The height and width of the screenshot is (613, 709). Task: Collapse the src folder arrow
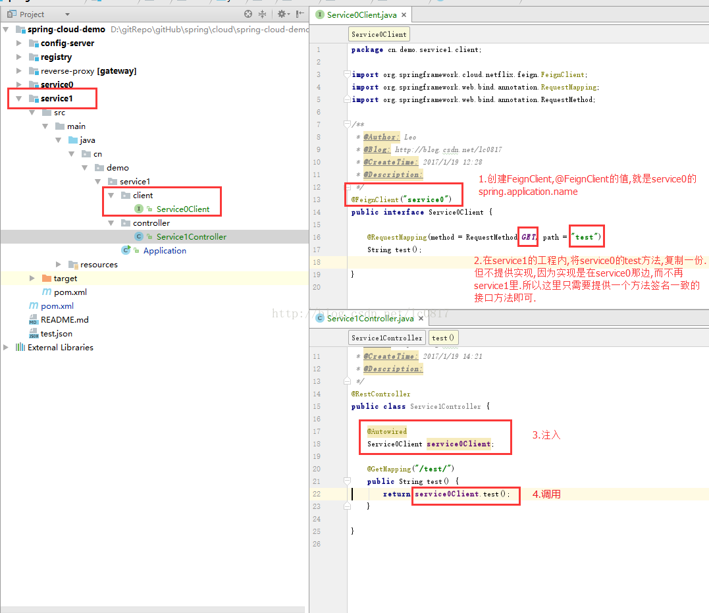[x=32, y=113]
